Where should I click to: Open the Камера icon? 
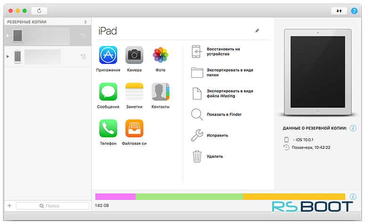[x=134, y=55]
